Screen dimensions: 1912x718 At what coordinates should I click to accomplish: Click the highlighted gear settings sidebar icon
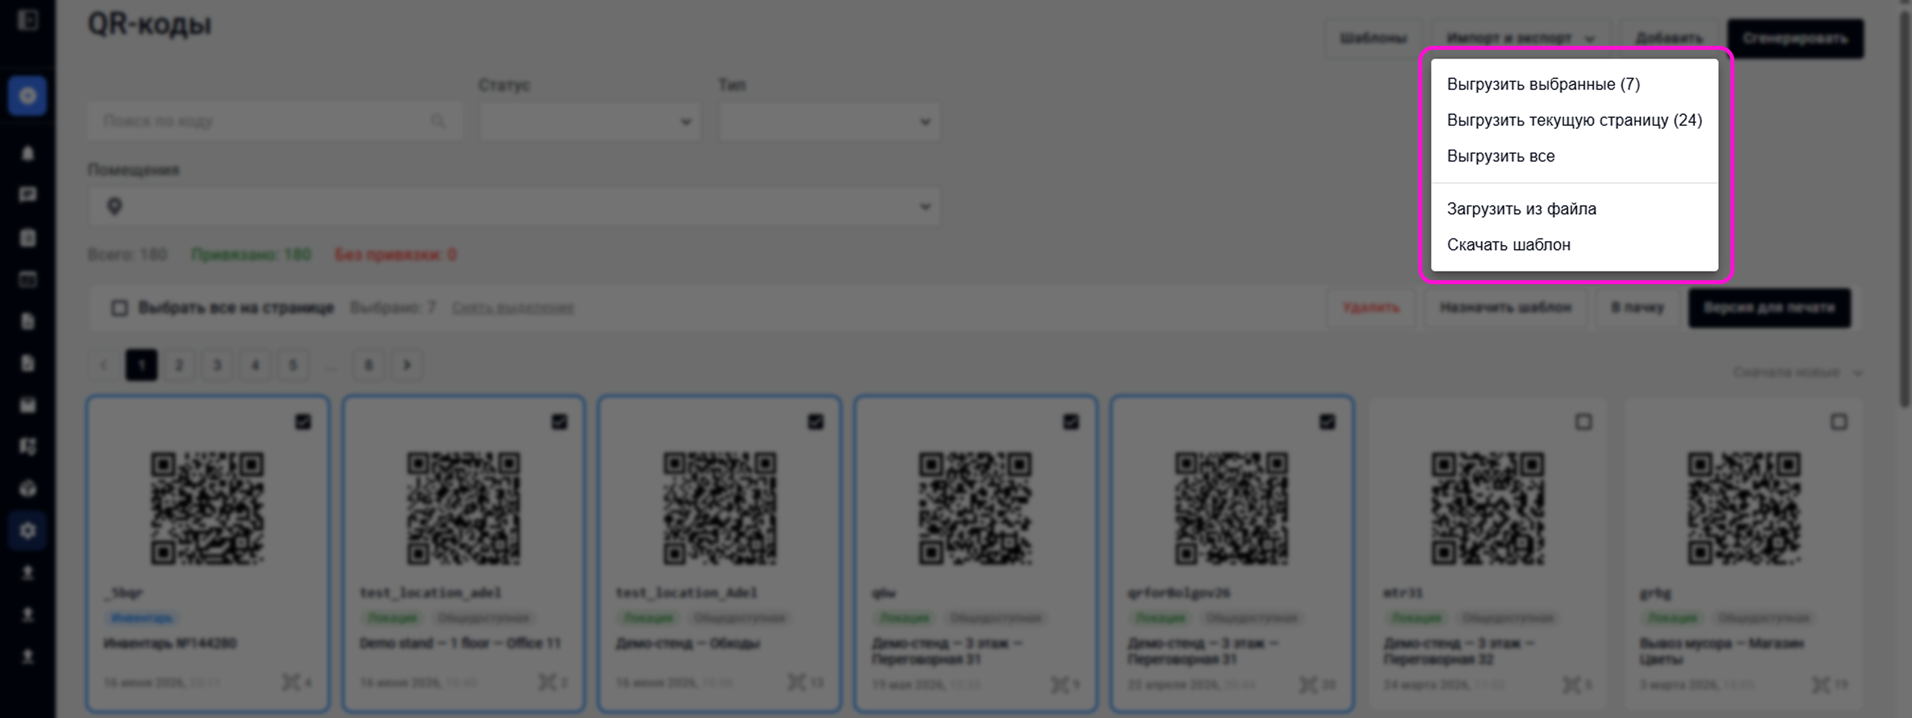pos(27,531)
